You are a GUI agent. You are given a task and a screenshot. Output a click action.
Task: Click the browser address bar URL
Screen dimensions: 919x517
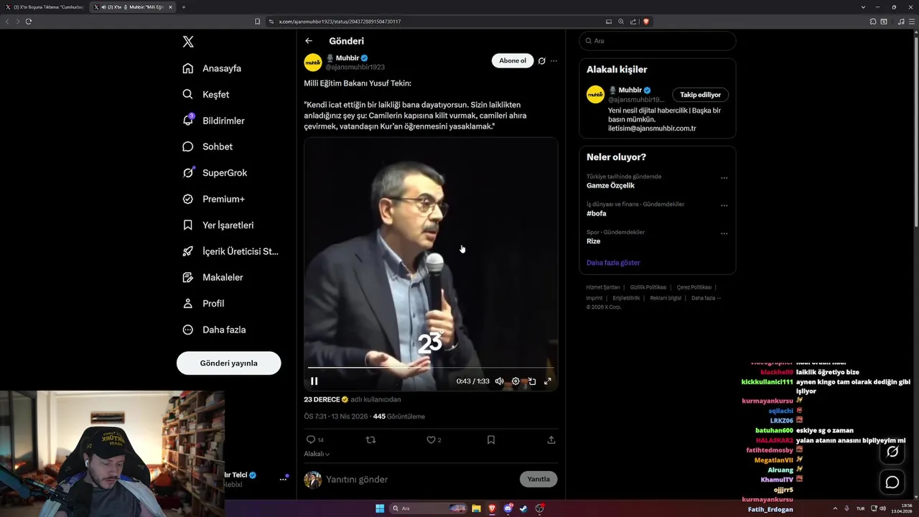pos(340,22)
